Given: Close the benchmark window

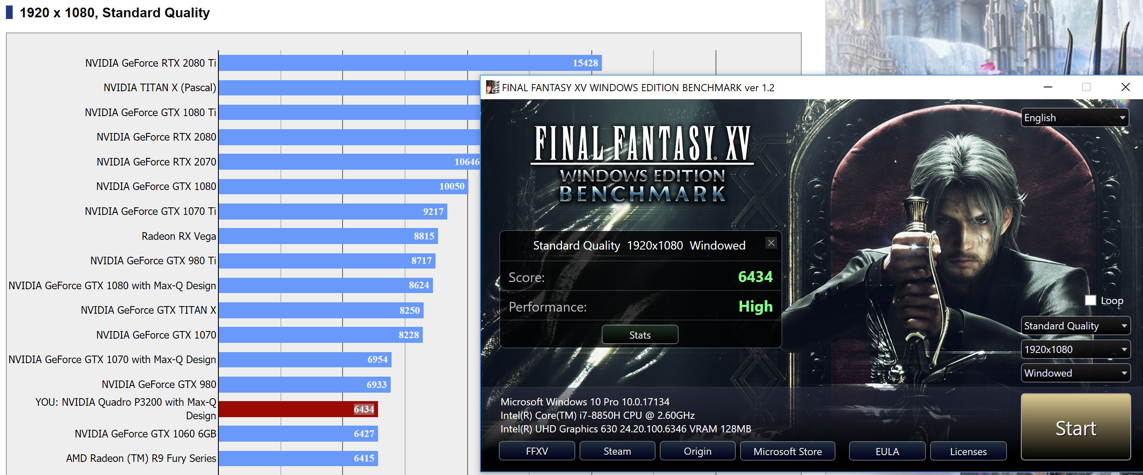Looking at the screenshot, I should click(1125, 87).
